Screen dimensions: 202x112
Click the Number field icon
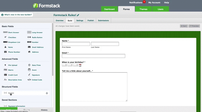pyautogui.click(x=29, y=42)
